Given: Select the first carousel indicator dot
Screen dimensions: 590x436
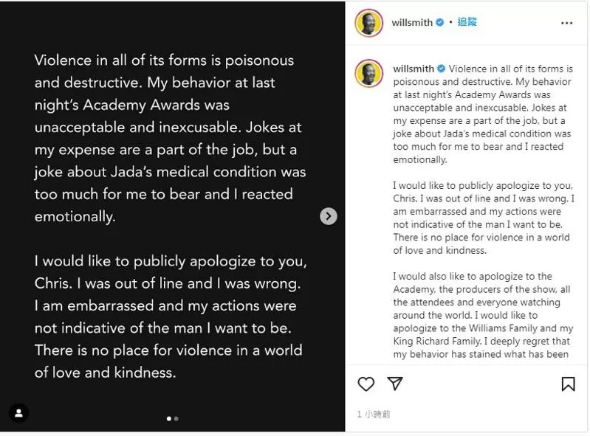Looking at the screenshot, I should coord(169,418).
